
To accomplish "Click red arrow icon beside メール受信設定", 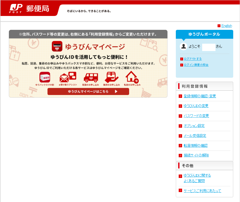I will coord(180,136).
